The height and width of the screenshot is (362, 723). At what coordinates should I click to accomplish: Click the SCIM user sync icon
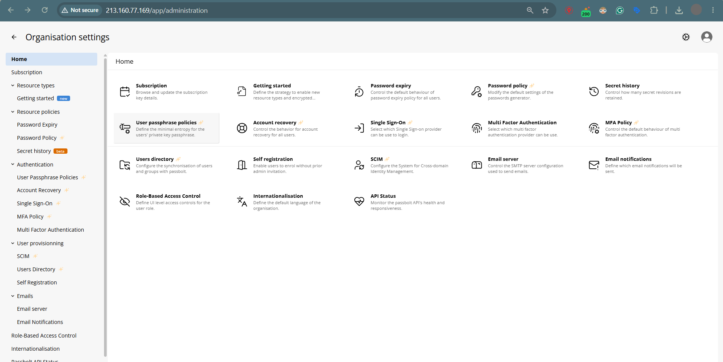click(359, 165)
